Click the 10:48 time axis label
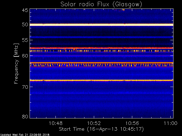Viewport: 182px width, 136px height. coord(56,123)
